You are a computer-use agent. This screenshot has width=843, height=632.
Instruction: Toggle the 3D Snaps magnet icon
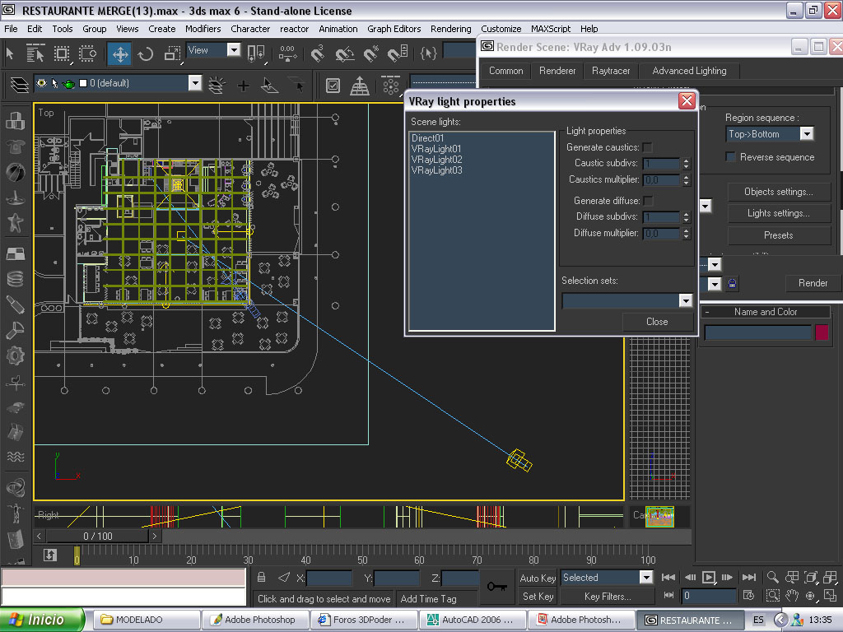(319, 53)
